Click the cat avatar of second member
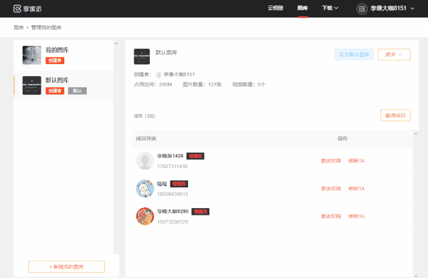Viewport: 428px width, 278px height. 145,189
